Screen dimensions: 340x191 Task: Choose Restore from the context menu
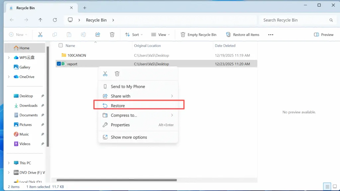pyautogui.click(x=118, y=106)
